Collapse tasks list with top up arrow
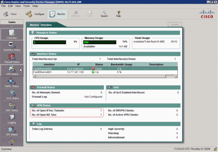This screenshot has height=152, width=218. click(x=12, y=26)
